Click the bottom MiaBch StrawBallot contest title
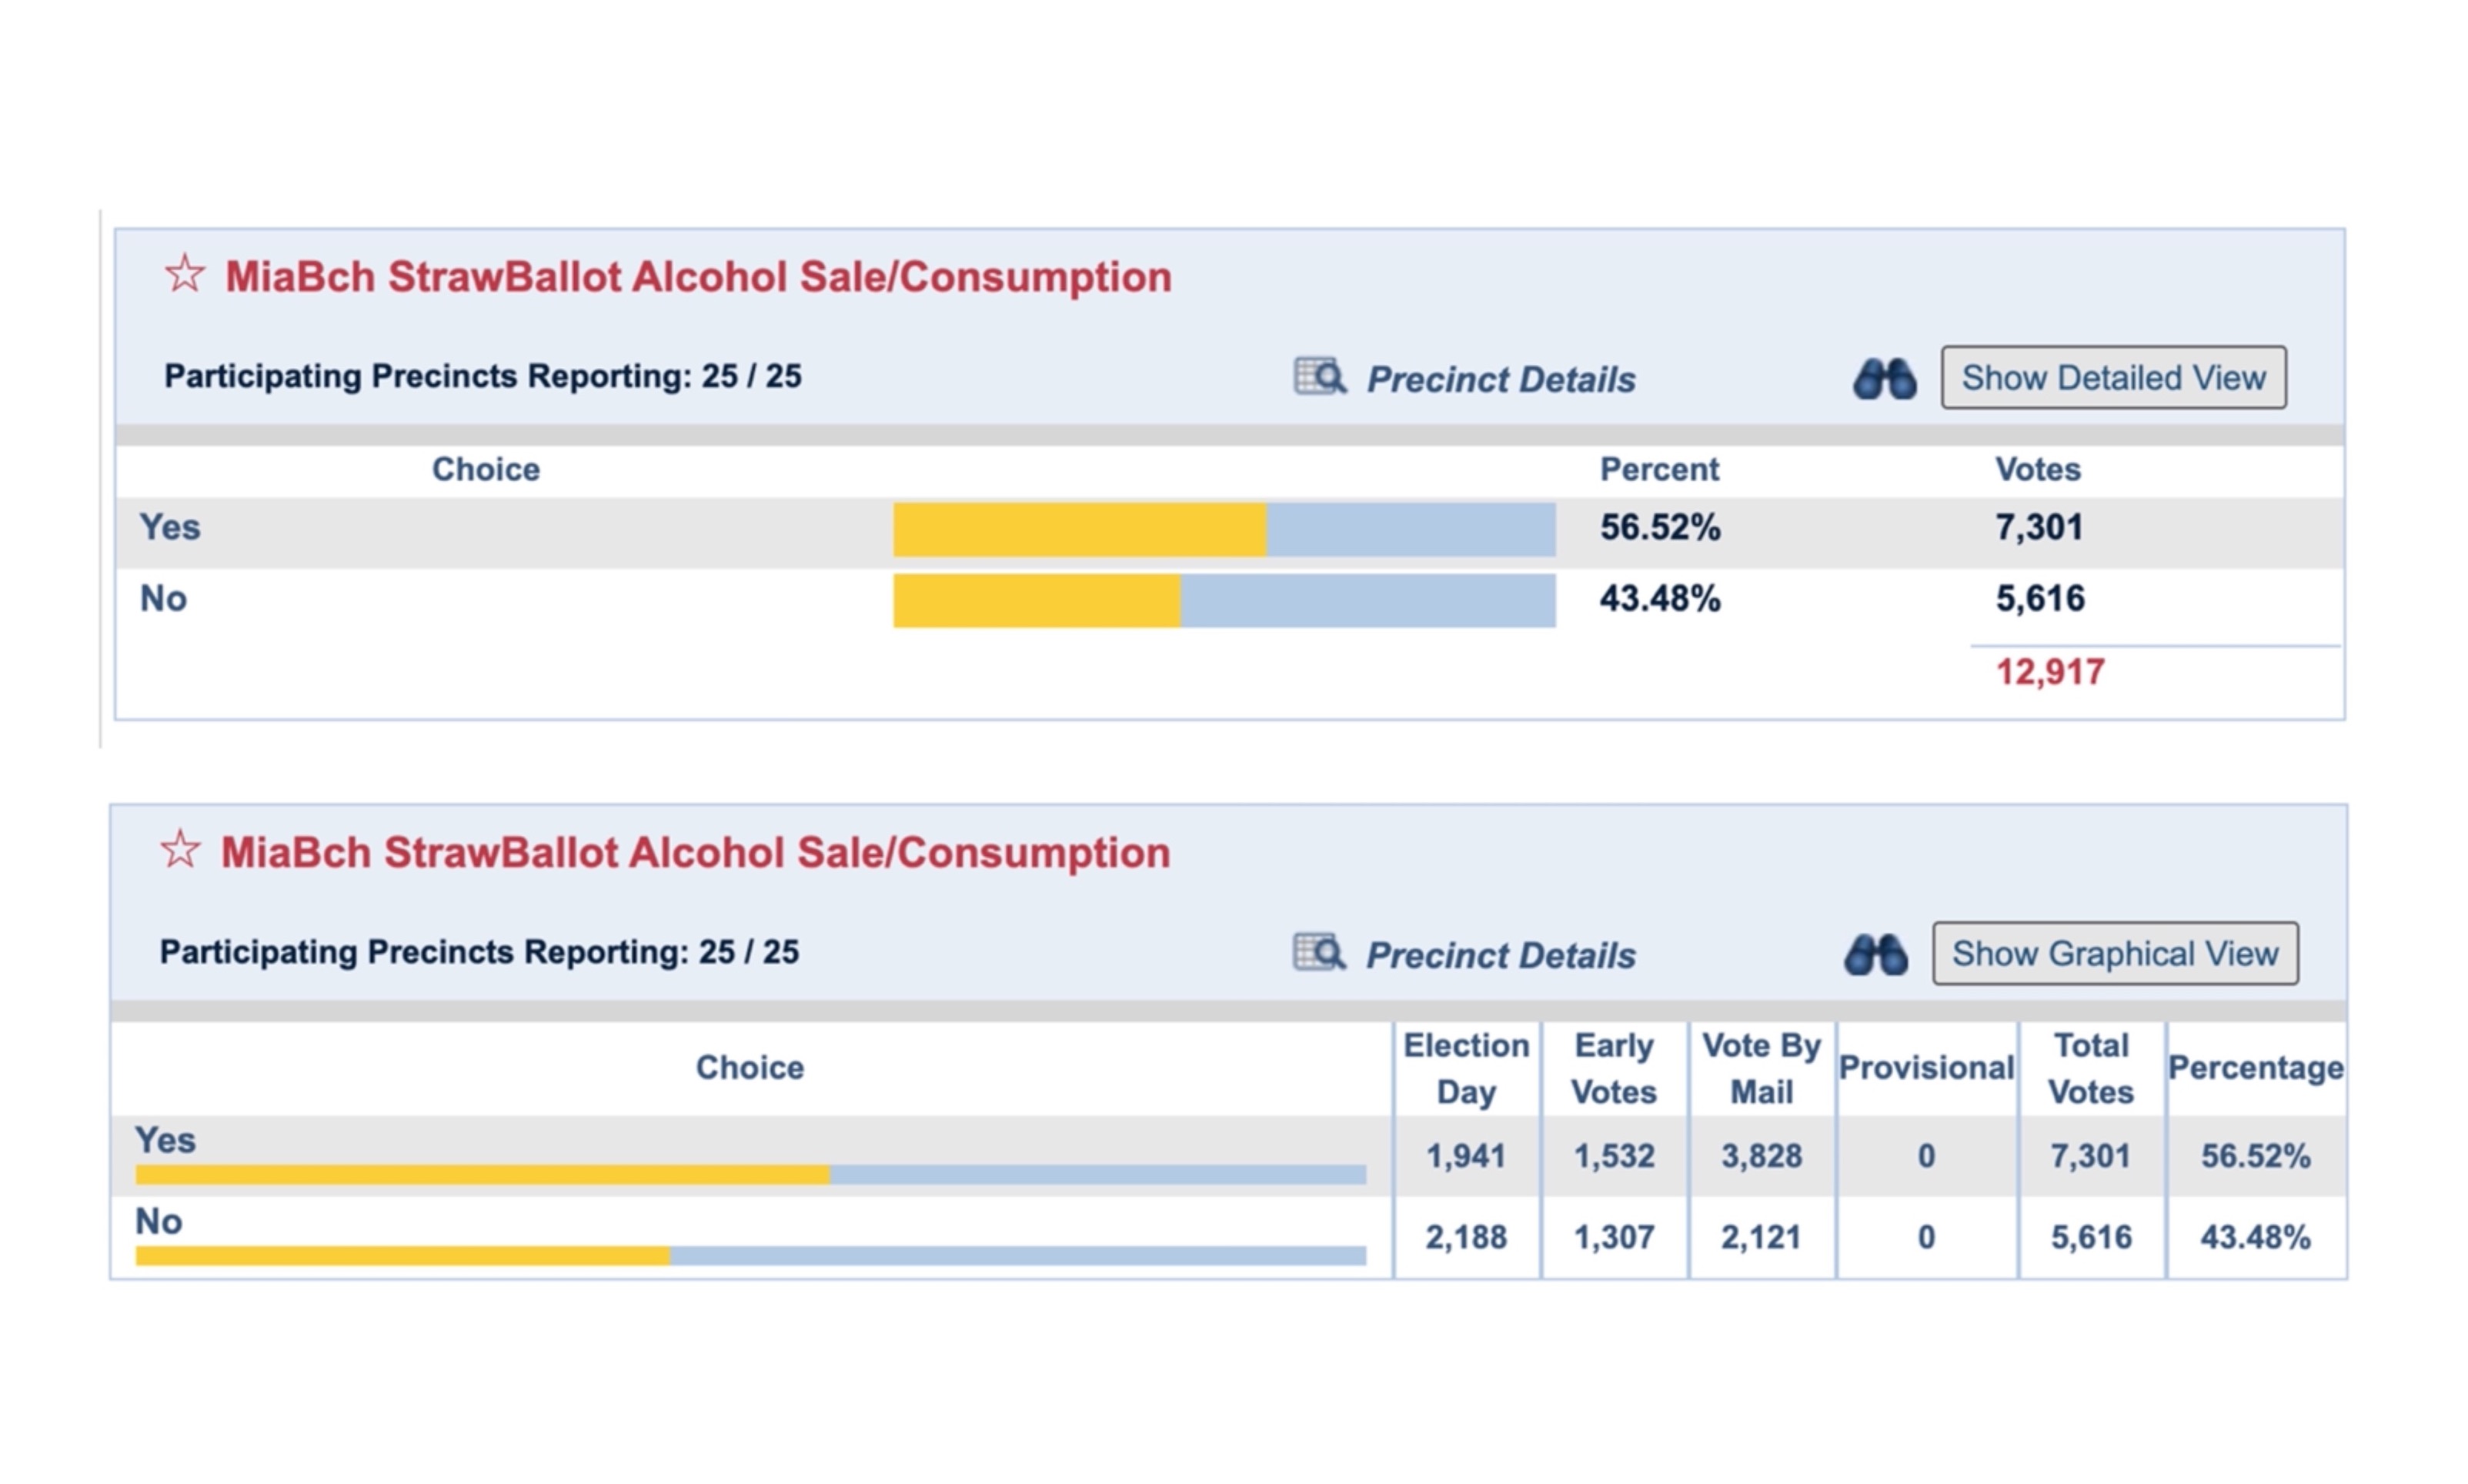Image resolution: width=2468 pixels, height=1484 pixels. pos(695,853)
